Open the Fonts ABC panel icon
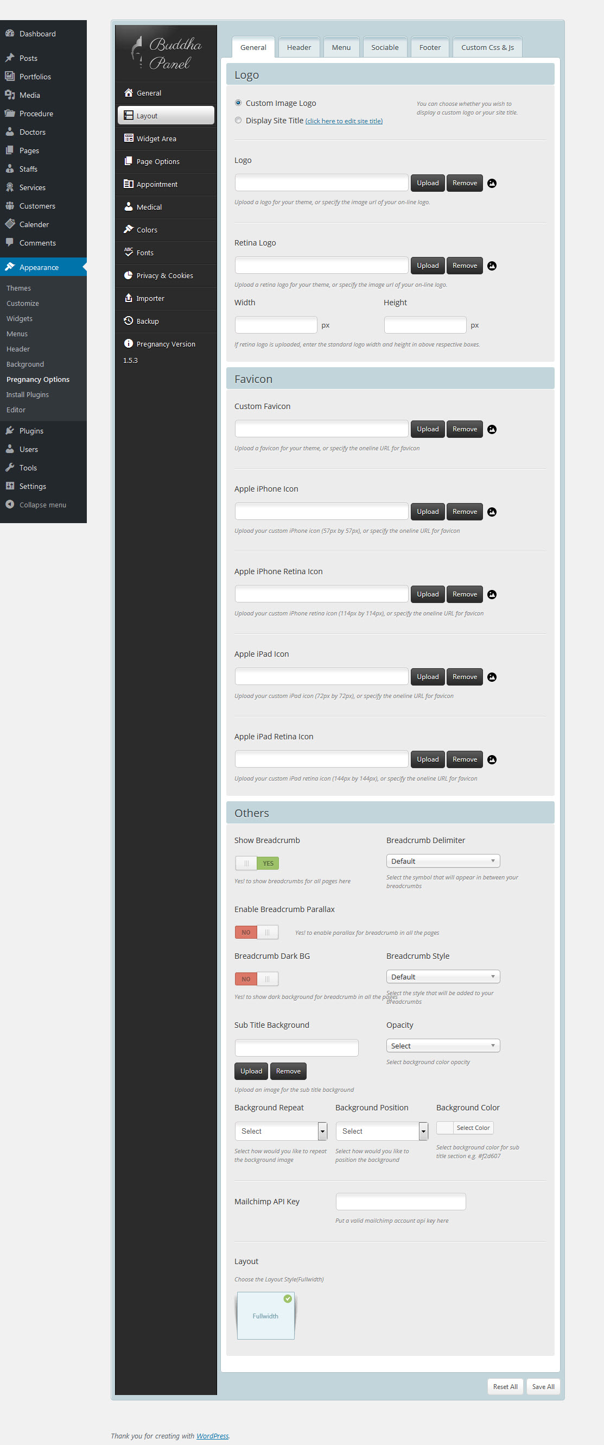Viewport: 604px width, 1445px height. click(128, 253)
